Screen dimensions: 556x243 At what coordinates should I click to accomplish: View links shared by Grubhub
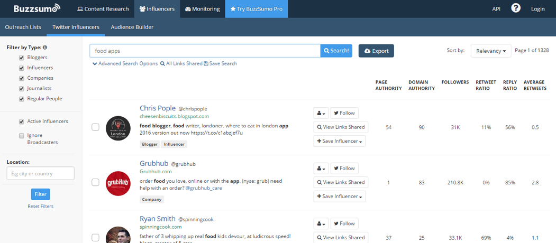pos(341,182)
